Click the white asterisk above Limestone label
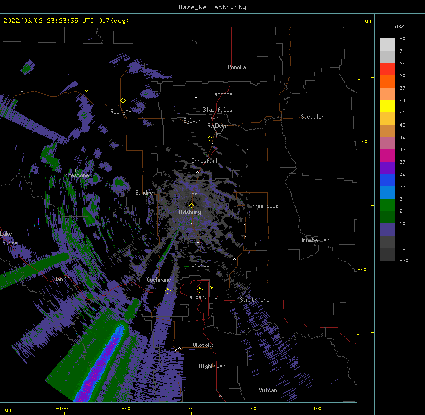The image size is (425, 415). (x=75, y=171)
